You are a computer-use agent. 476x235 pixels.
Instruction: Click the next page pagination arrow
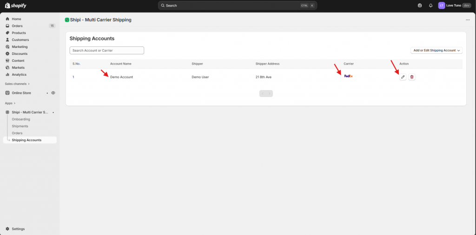pos(270,93)
